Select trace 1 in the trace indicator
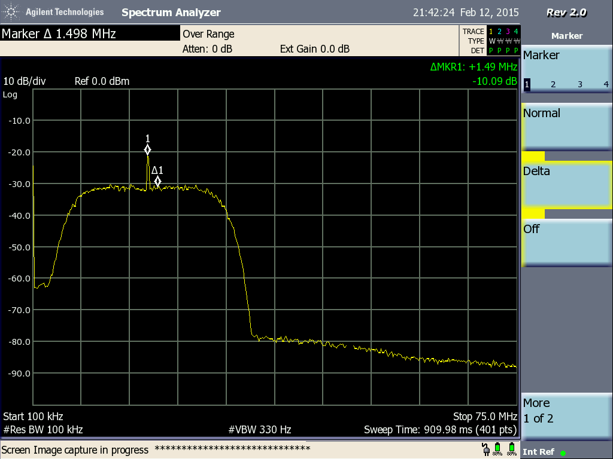 coord(491,32)
